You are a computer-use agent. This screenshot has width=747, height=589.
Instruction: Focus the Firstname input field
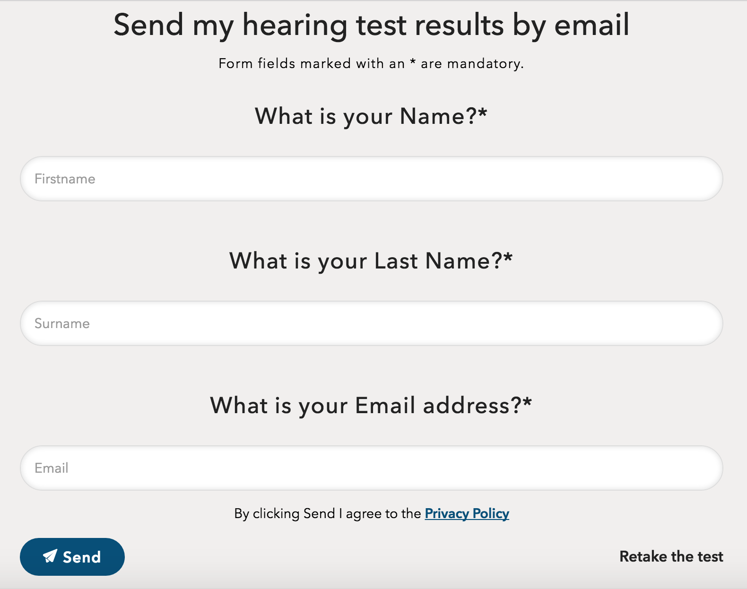371,179
